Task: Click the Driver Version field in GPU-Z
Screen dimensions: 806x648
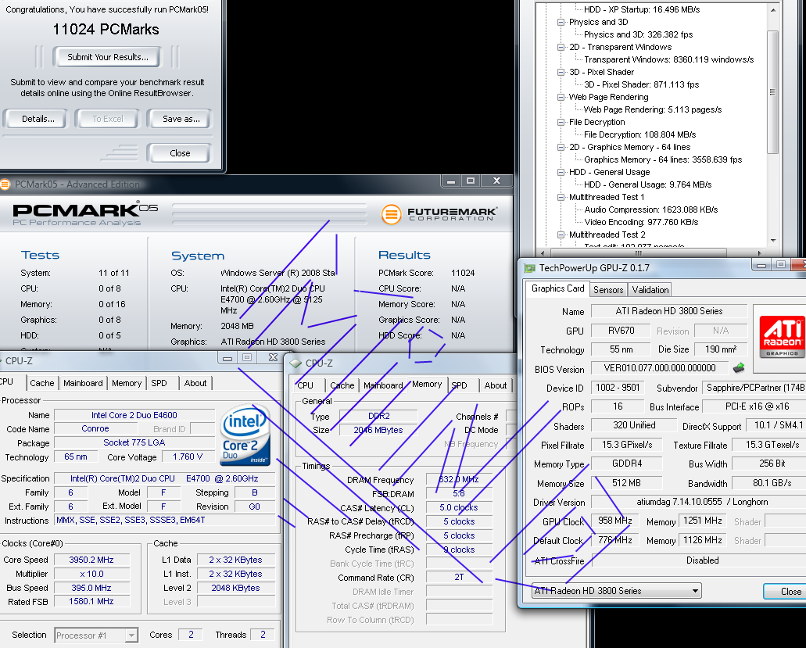Action: 699,502
